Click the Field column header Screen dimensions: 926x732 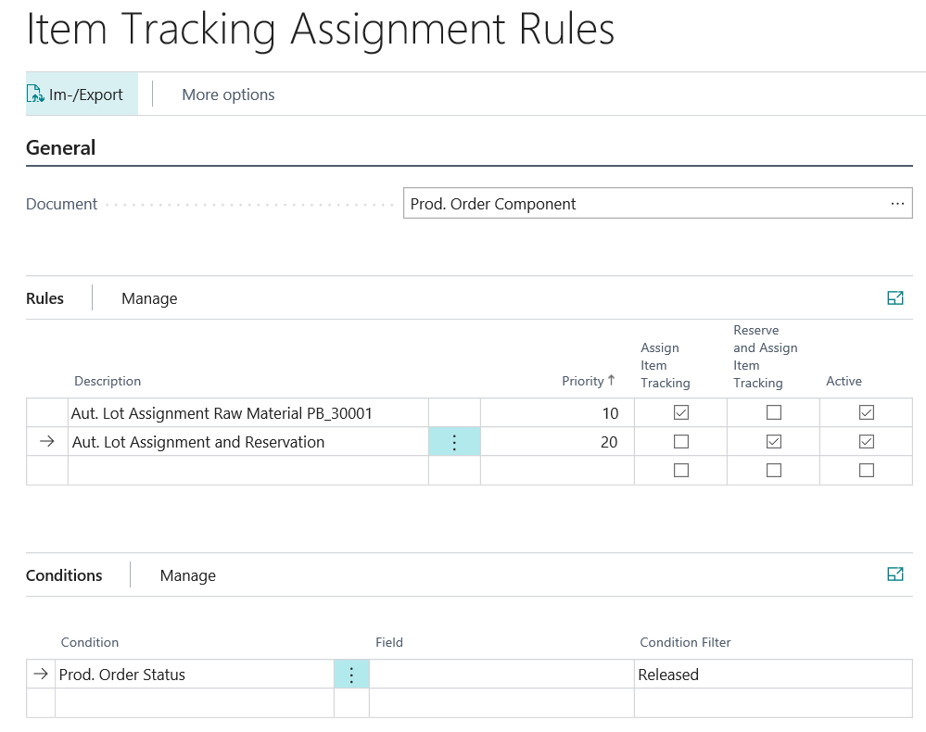point(389,642)
